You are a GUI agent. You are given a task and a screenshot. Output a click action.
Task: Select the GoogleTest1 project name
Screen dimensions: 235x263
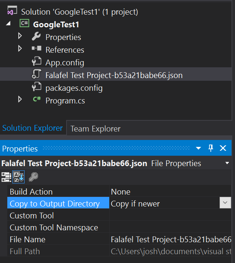click(56, 25)
